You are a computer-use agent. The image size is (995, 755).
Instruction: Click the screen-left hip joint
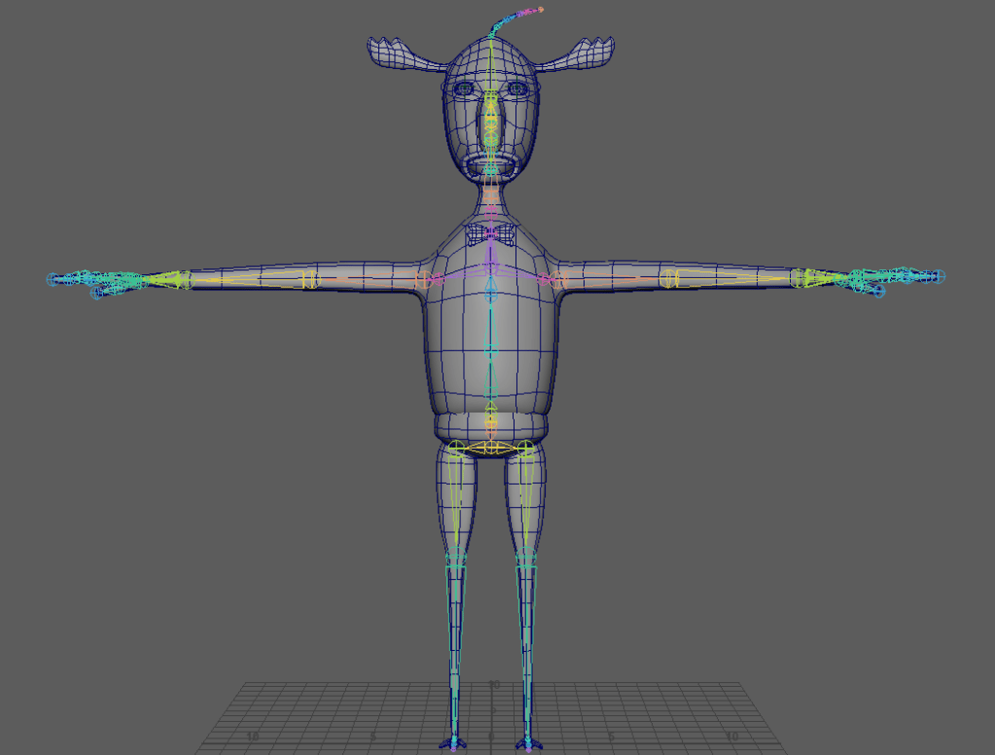coord(458,449)
